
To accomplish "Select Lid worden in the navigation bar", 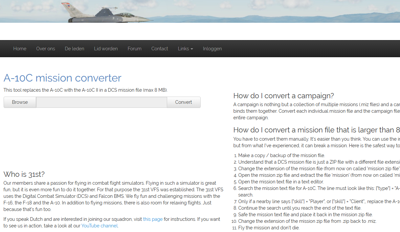I will click(x=106, y=49).
